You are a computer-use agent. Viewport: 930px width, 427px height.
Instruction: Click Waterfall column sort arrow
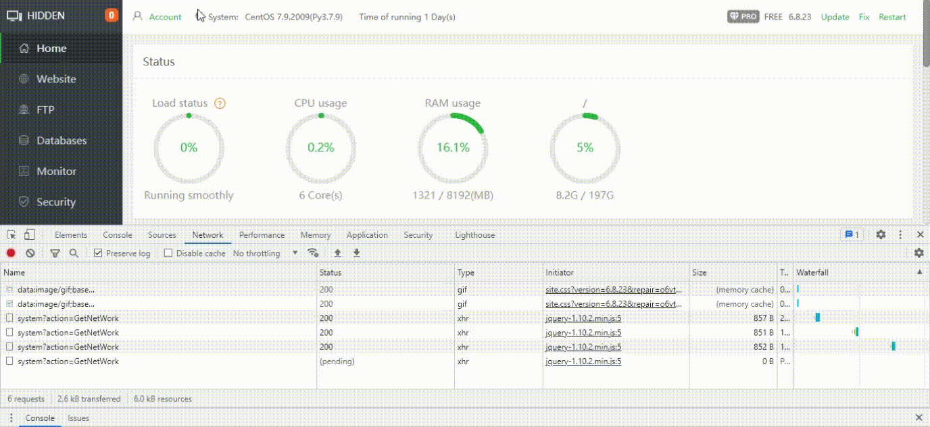[919, 272]
